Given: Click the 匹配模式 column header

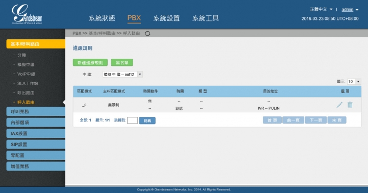Looking at the screenshot, I should pos(84,91).
